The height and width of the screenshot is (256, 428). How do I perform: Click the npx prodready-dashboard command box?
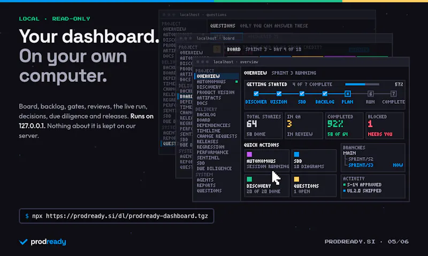(117, 216)
